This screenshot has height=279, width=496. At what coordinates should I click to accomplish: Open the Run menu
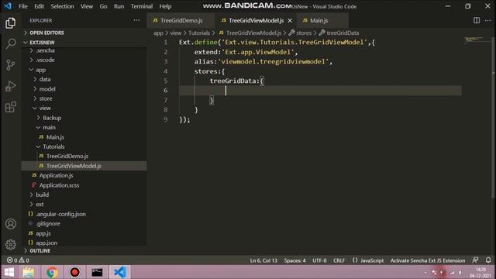point(119,6)
